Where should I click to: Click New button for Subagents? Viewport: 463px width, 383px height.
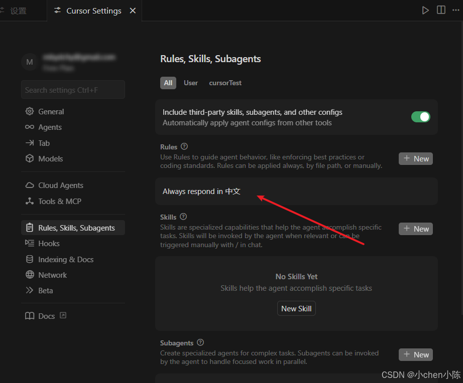[x=416, y=355]
